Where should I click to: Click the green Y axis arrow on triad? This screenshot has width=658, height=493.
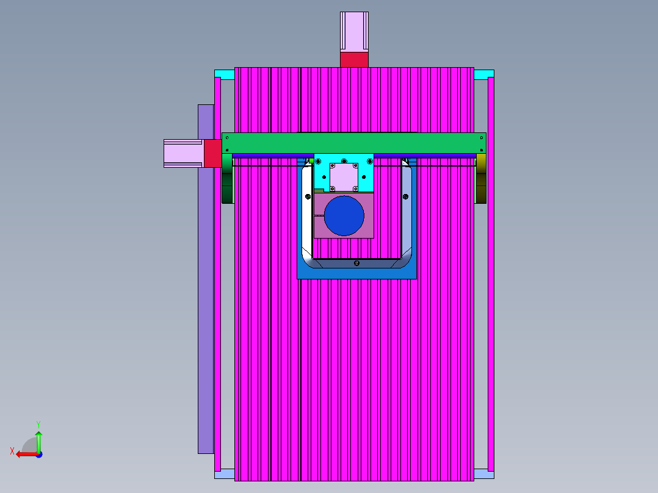[x=38, y=439]
